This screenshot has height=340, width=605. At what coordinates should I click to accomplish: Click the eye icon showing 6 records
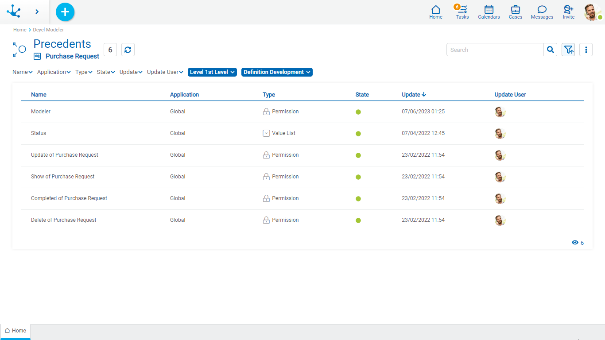[575, 243]
